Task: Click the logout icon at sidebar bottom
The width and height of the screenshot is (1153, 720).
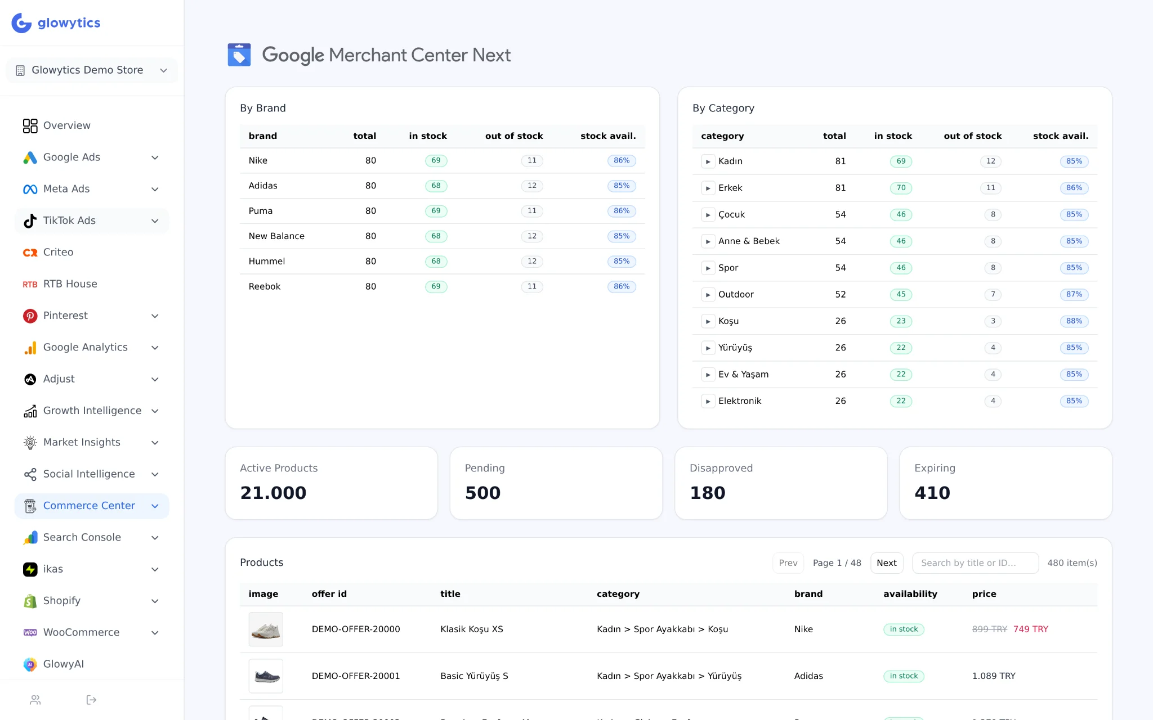Action: click(x=91, y=700)
